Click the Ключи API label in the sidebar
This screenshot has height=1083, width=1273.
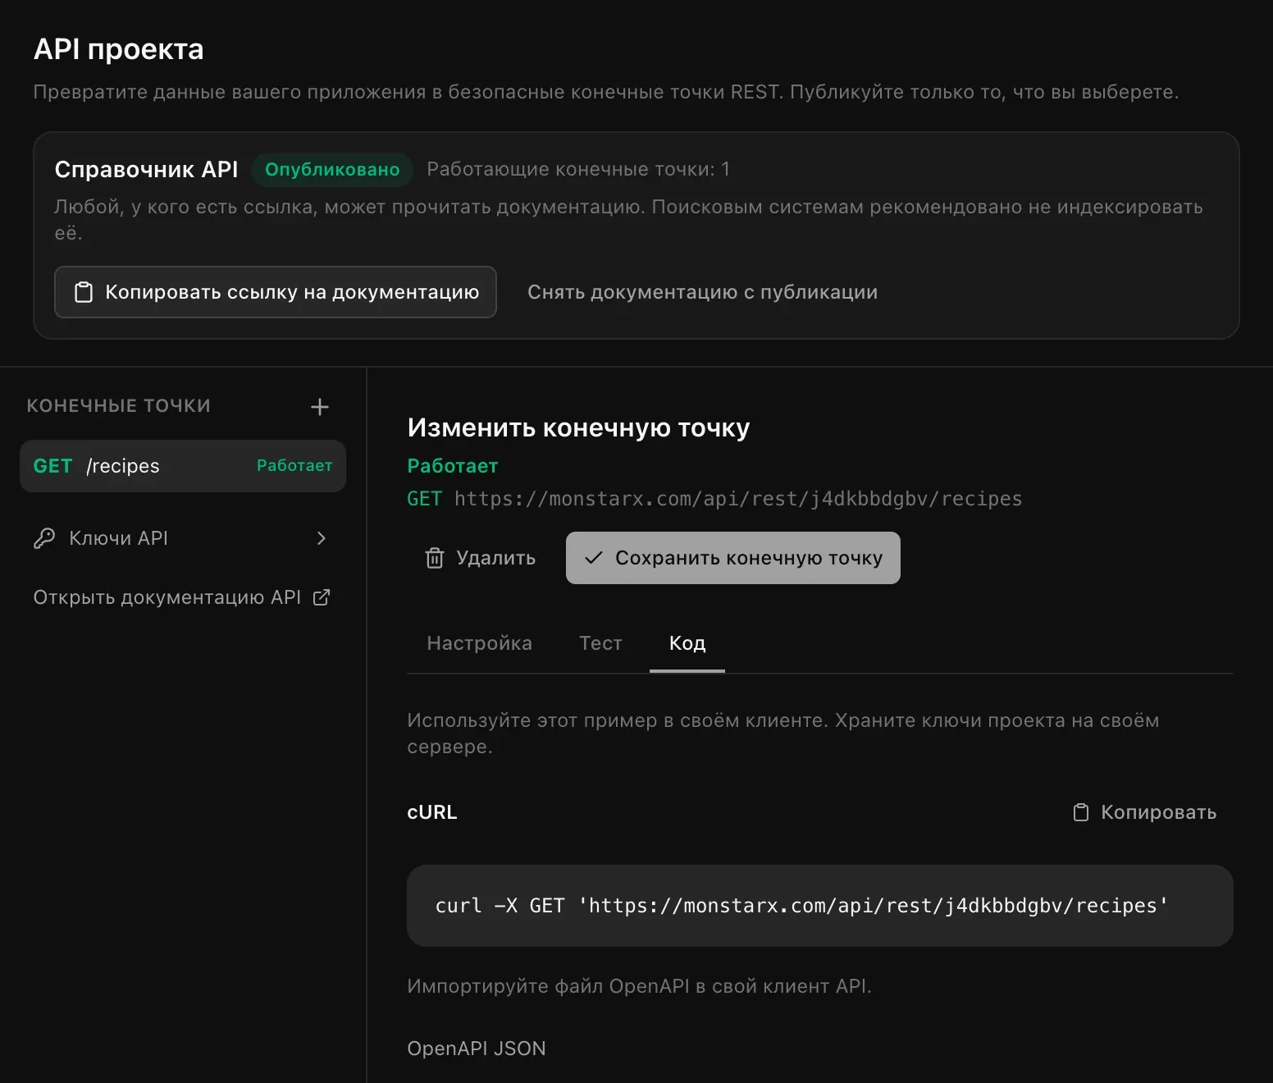118,538
